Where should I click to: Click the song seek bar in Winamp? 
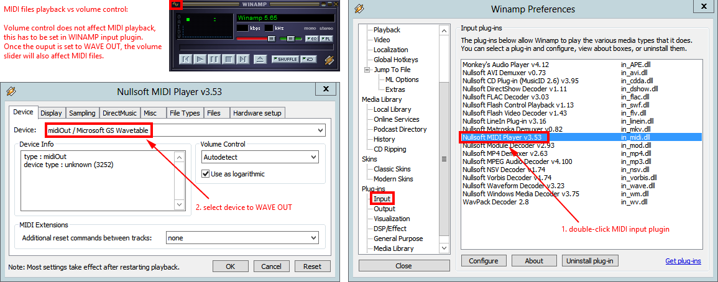[256, 47]
